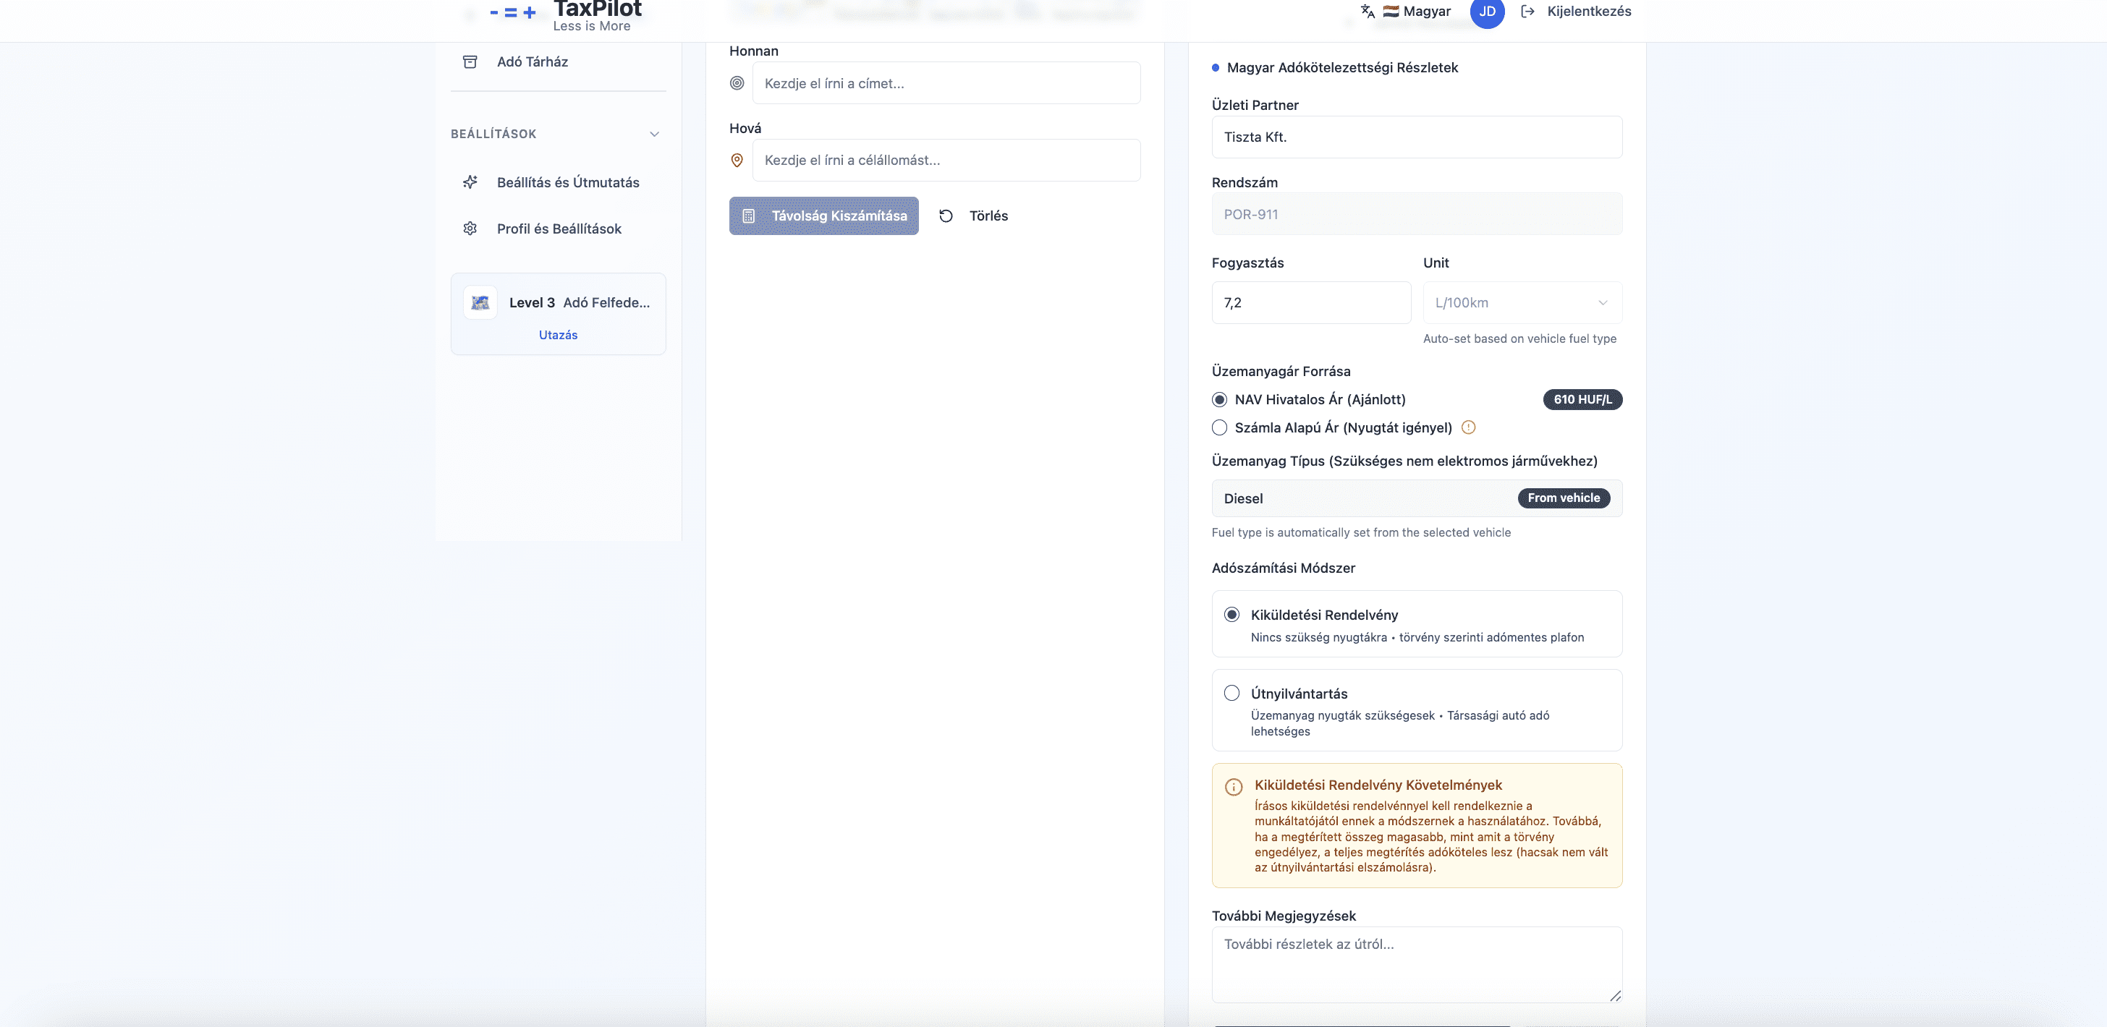Viewport: 2107px width, 1027px height.
Task: Choose Útnyilvántartás tax calculation method
Action: pos(1231,694)
